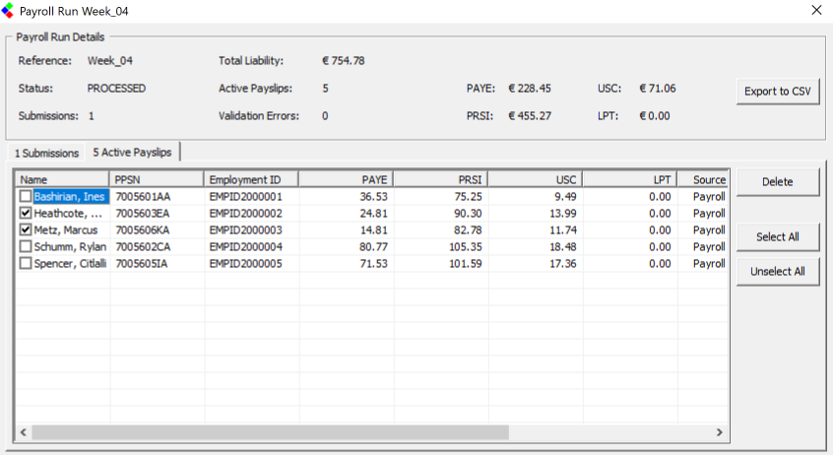The width and height of the screenshot is (833, 455).
Task: Click the Select All button
Action: tap(778, 237)
